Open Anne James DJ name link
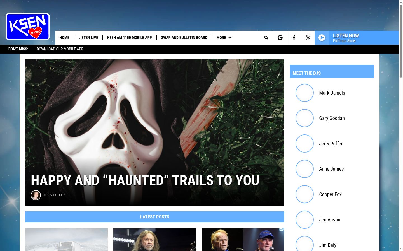The image size is (403, 251). click(x=331, y=169)
